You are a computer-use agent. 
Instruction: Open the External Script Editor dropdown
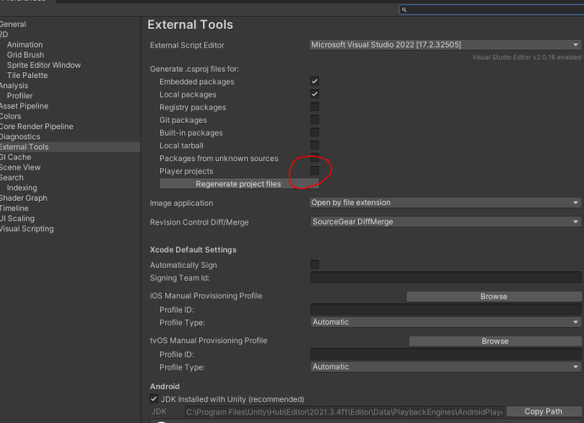[x=444, y=45]
